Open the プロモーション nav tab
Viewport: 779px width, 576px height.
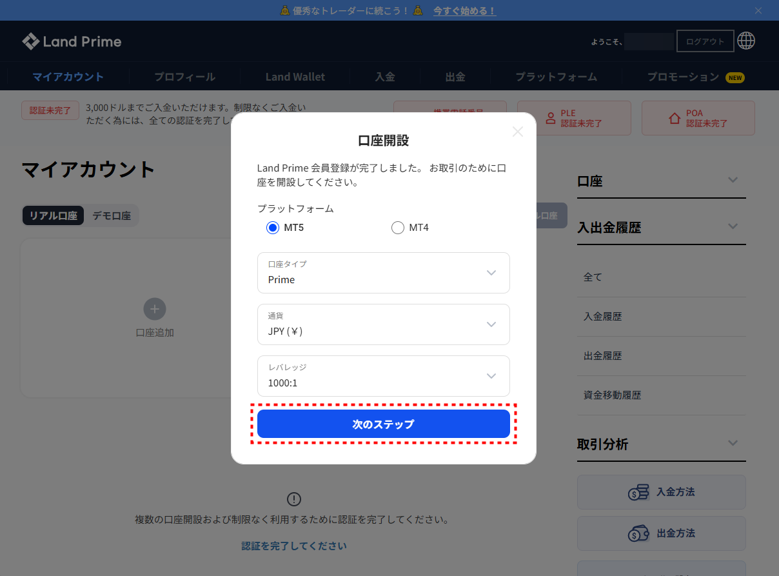tap(683, 77)
